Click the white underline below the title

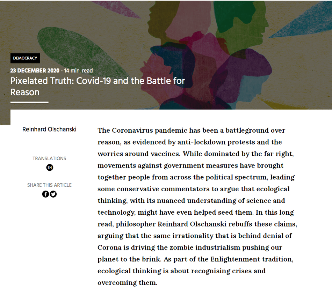[29, 102]
